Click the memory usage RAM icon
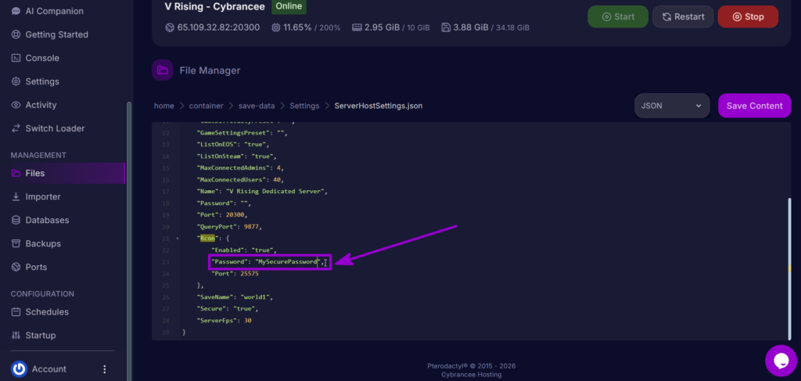Image resolution: width=801 pixels, height=381 pixels. tap(357, 27)
